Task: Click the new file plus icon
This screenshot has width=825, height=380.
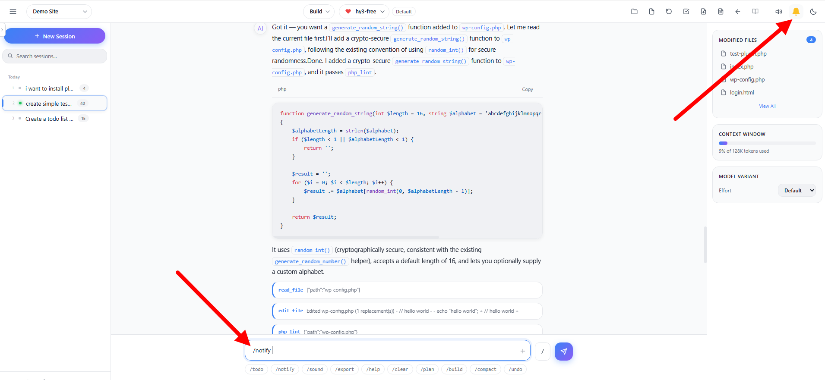Action: pyautogui.click(x=703, y=12)
